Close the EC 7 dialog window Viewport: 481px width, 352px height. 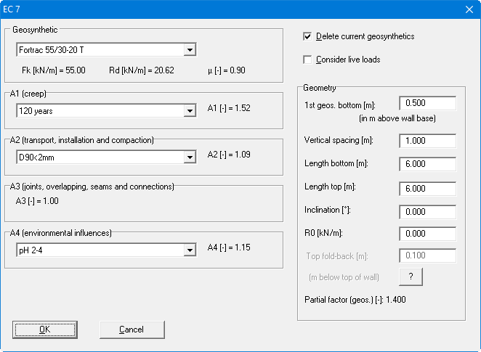[x=468, y=9]
